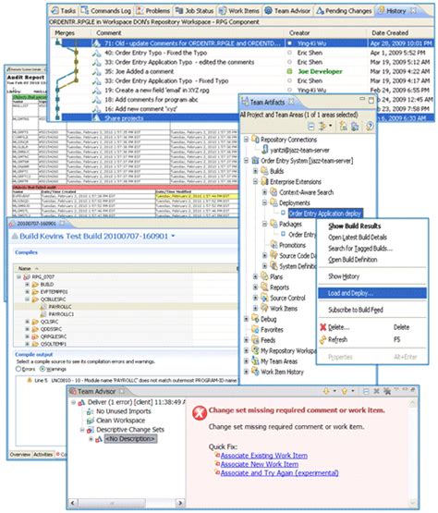Click the filter arrows icon in Team Artifacts toolbar
This screenshot has height=513, width=438.
322,127
